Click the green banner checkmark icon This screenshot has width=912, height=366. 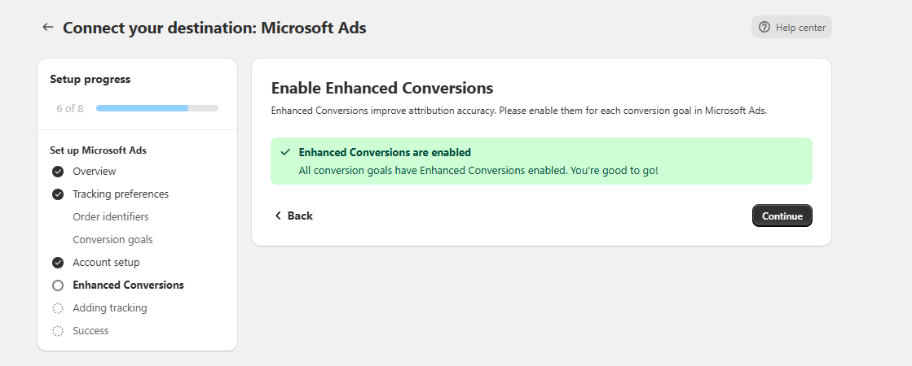click(285, 152)
